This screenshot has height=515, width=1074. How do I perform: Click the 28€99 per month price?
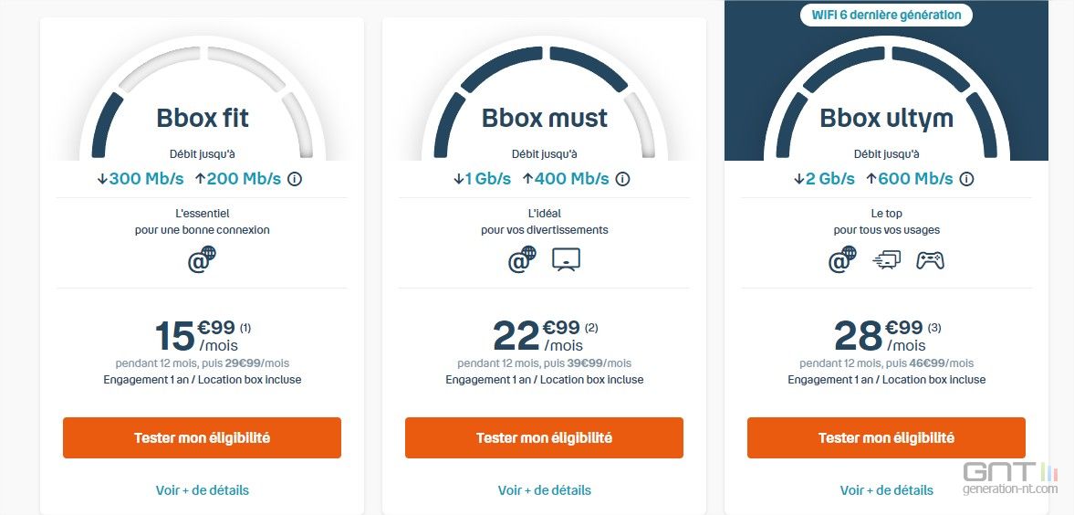pyautogui.click(x=887, y=336)
